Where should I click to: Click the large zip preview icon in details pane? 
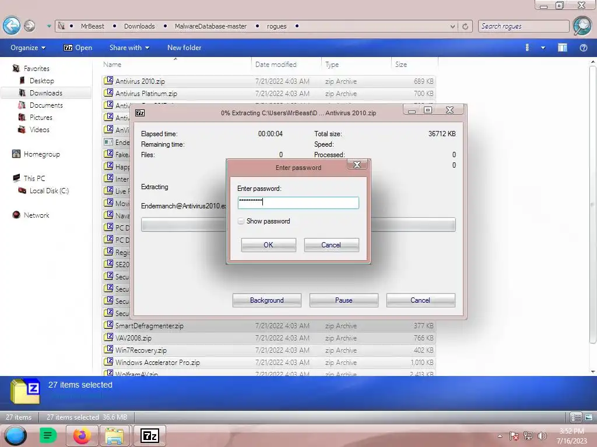click(25, 391)
